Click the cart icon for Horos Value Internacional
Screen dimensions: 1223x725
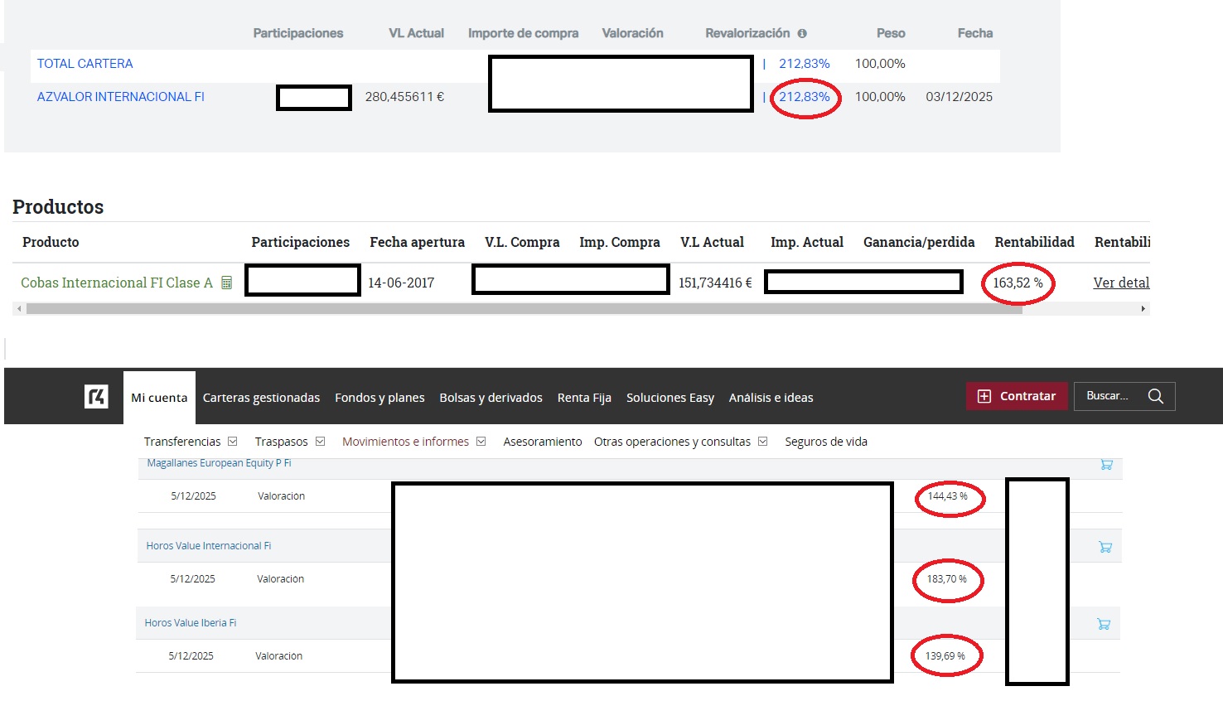(1105, 547)
